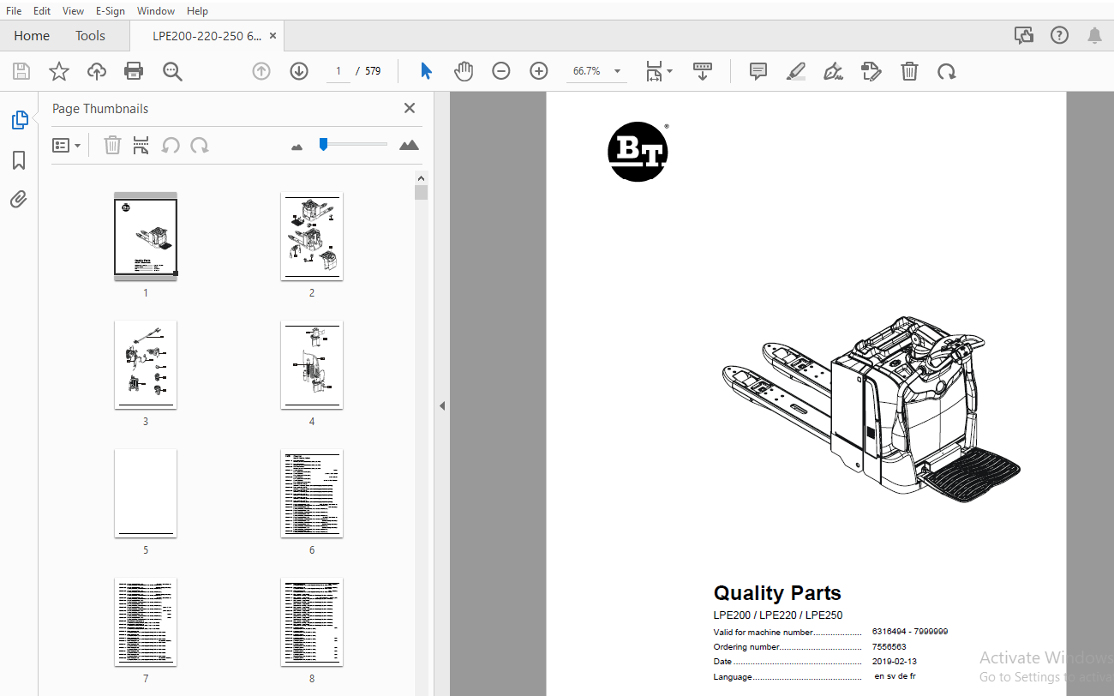Open thumbnail options dropdown menu
Viewport: 1114px width, 696px height.
(67, 145)
